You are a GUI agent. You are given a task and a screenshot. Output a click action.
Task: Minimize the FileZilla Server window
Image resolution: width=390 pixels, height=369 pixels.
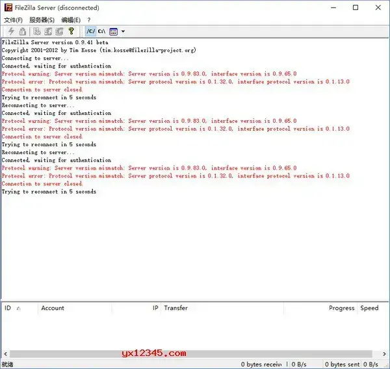tap(333, 8)
